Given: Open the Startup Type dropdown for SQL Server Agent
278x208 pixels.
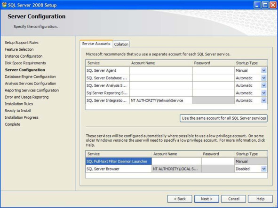Looking at the screenshot, I should (263, 70).
